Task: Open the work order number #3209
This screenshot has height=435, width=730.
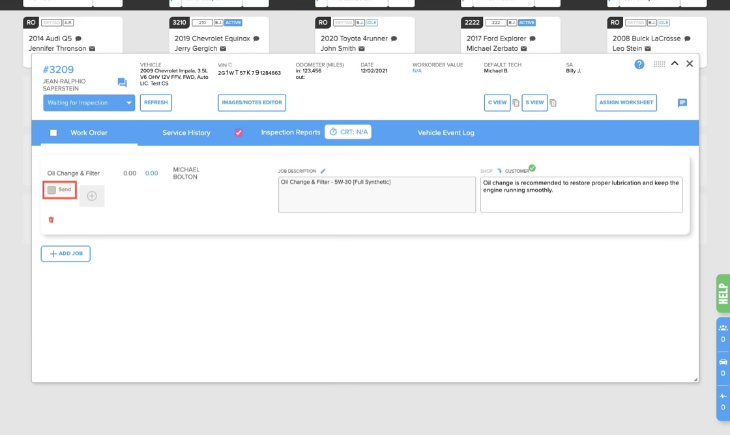Action: pyautogui.click(x=58, y=69)
